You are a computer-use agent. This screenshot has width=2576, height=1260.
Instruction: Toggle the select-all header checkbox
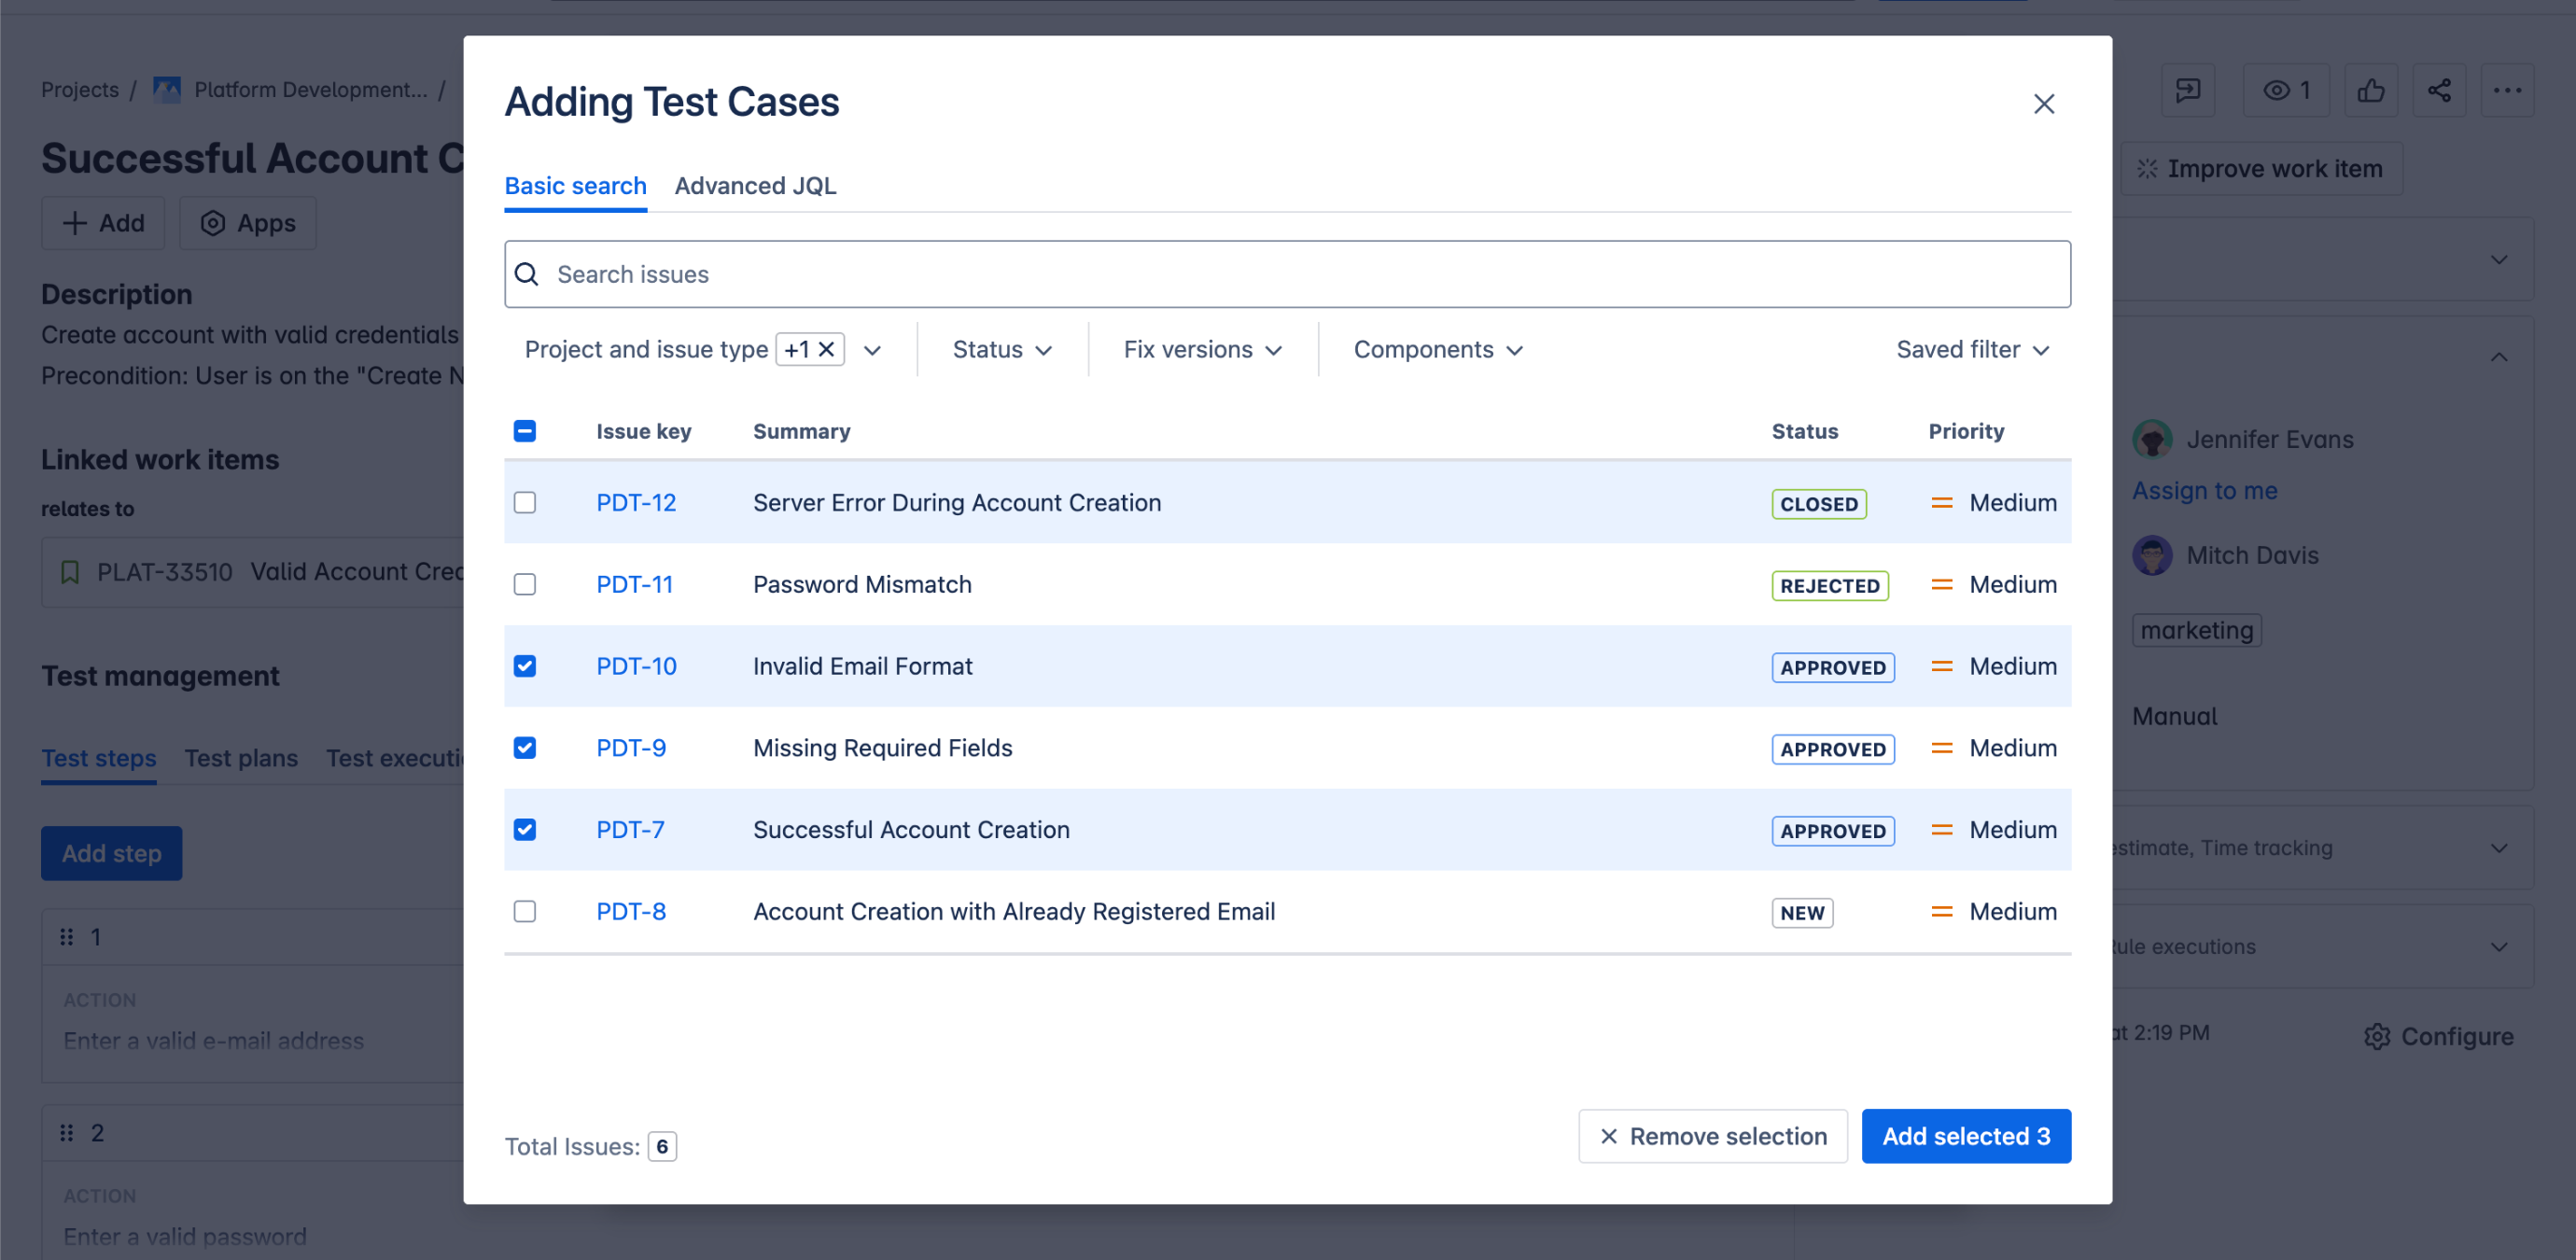[524, 431]
